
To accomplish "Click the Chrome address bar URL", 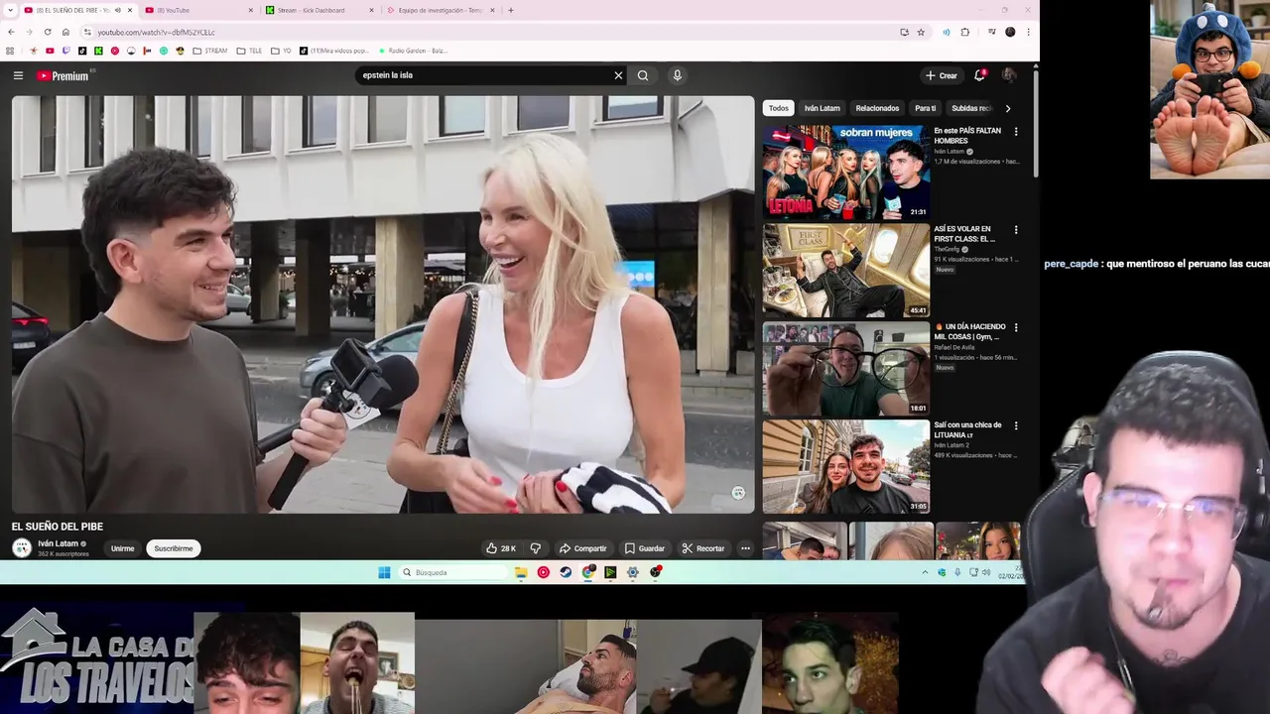I will tap(156, 32).
